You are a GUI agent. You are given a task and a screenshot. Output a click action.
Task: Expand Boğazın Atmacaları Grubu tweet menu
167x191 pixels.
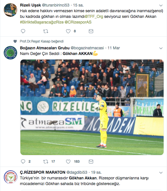pyautogui.click(x=161, y=48)
